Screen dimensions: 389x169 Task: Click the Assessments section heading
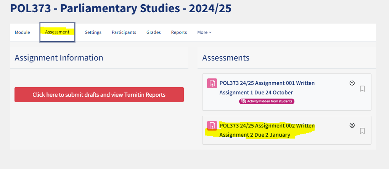(x=226, y=57)
